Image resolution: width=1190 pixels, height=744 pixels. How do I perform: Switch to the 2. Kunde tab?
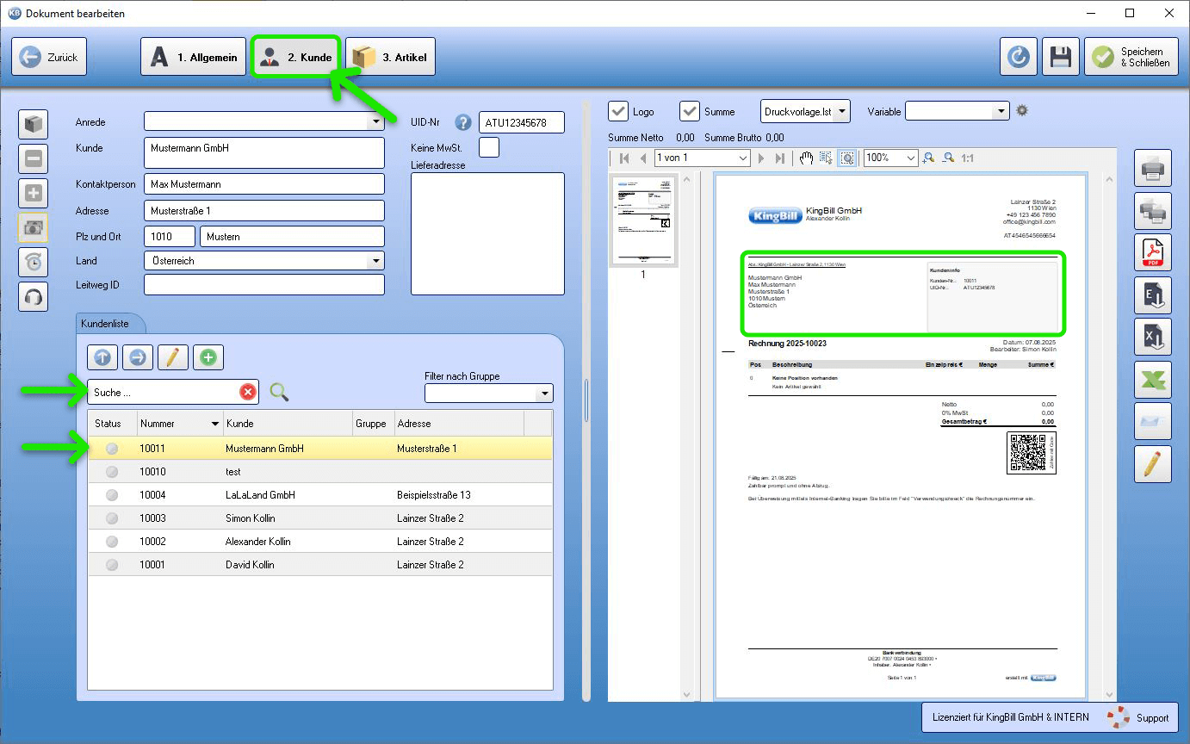(296, 57)
